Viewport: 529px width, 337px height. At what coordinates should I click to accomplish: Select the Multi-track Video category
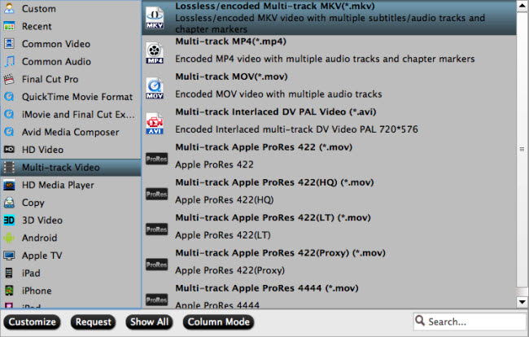(71, 168)
